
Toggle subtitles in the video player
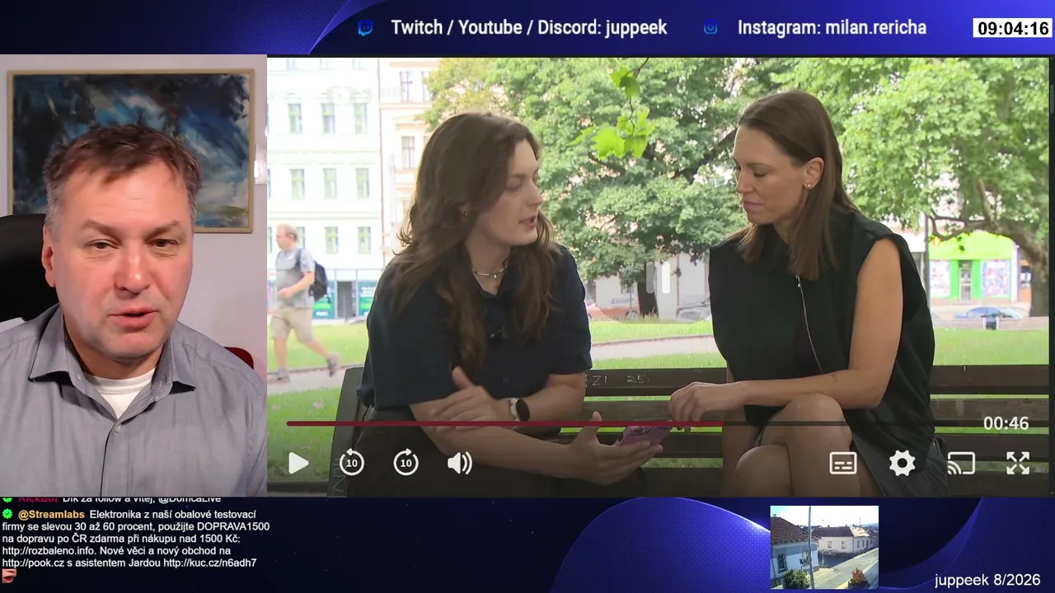[843, 463]
